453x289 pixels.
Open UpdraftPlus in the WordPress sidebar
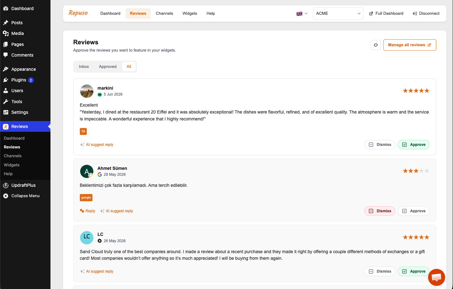coord(23,185)
